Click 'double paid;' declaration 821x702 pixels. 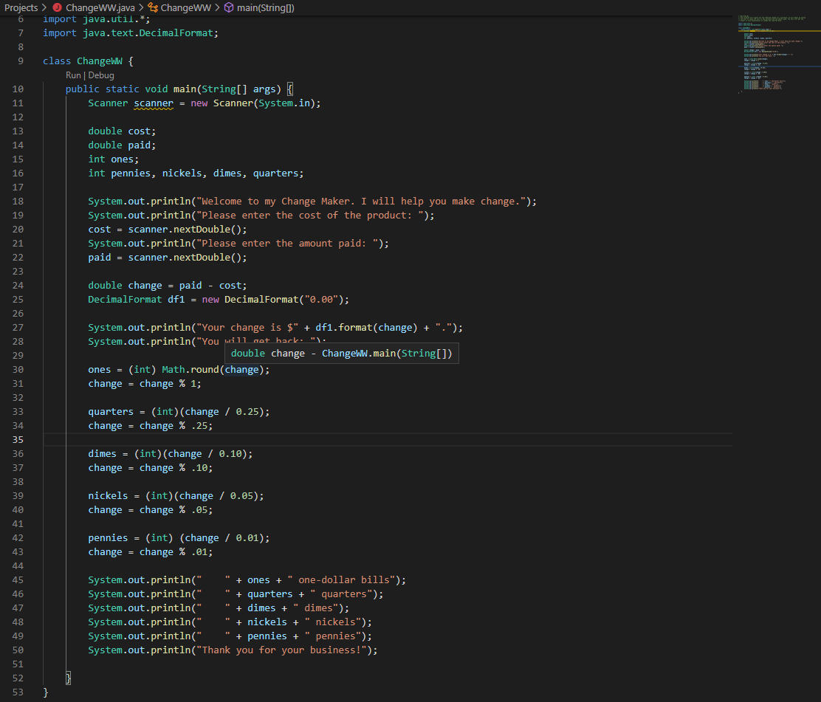tap(122, 145)
